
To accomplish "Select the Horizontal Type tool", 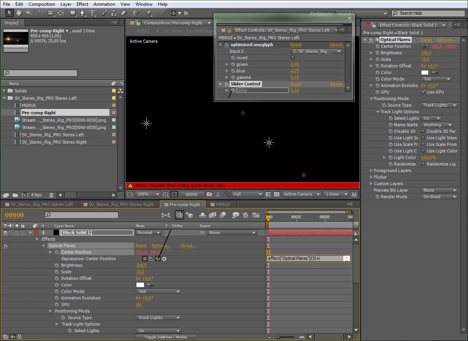I will tap(92, 13).
